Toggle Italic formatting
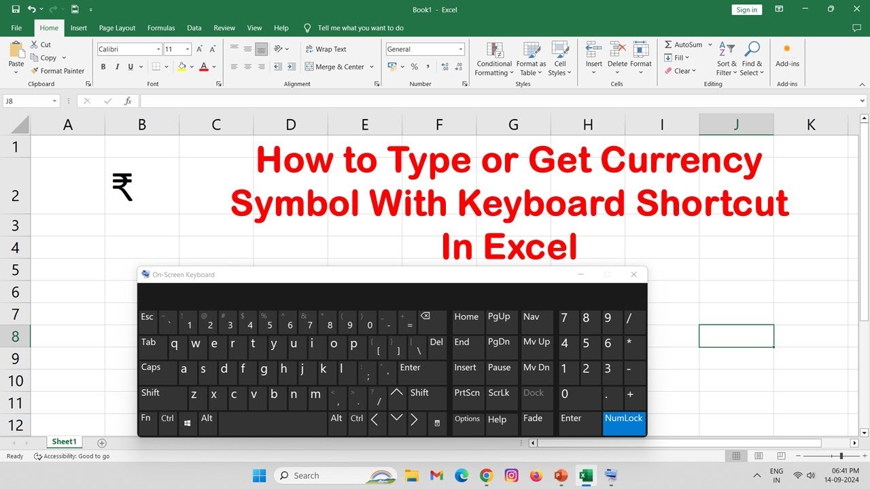The height and width of the screenshot is (489, 870). (x=117, y=67)
